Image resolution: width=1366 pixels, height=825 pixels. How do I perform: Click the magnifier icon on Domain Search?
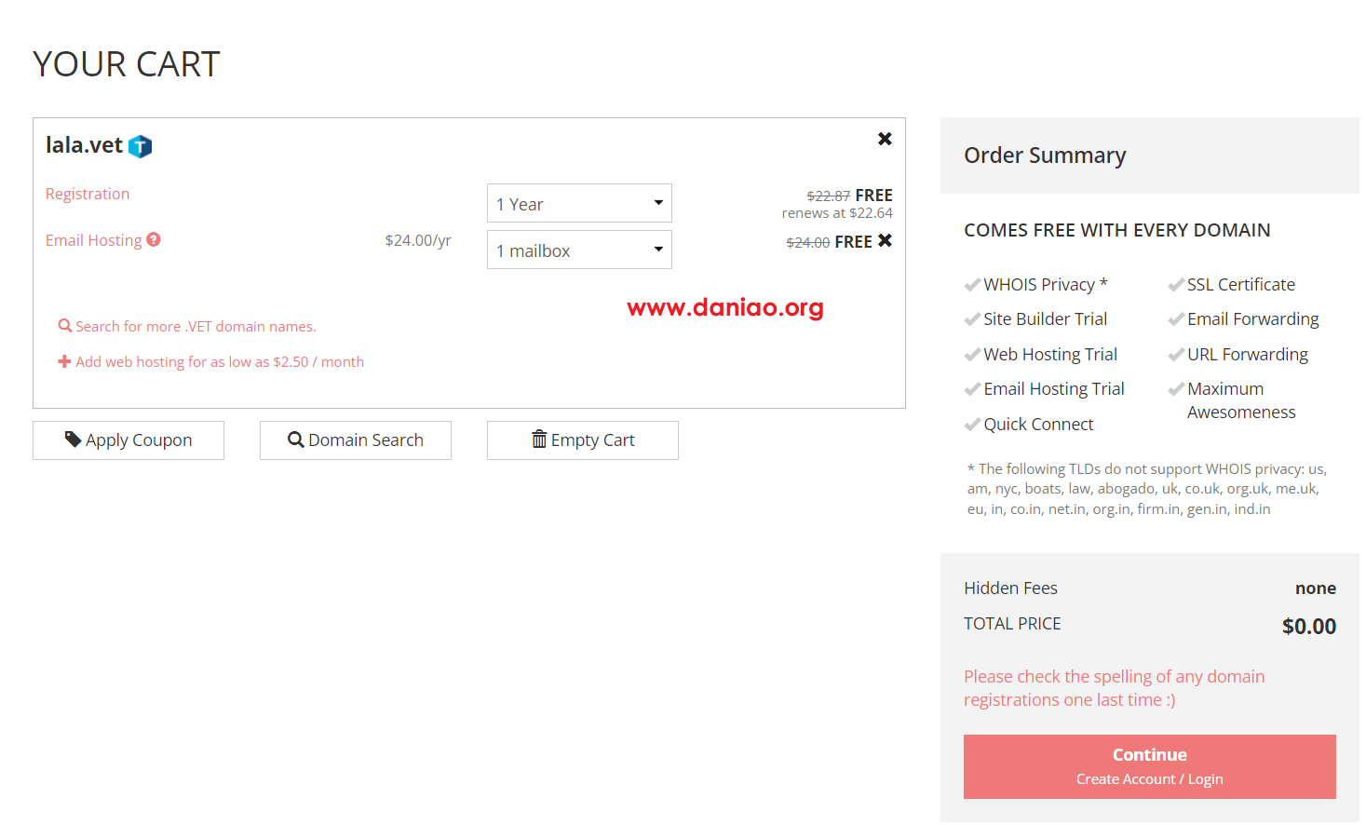pyautogui.click(x=296, y=440)
